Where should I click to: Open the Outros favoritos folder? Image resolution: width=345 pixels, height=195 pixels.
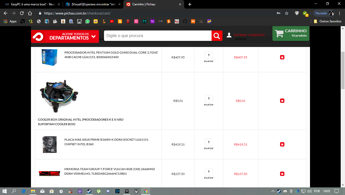click(x=327, y=21)
